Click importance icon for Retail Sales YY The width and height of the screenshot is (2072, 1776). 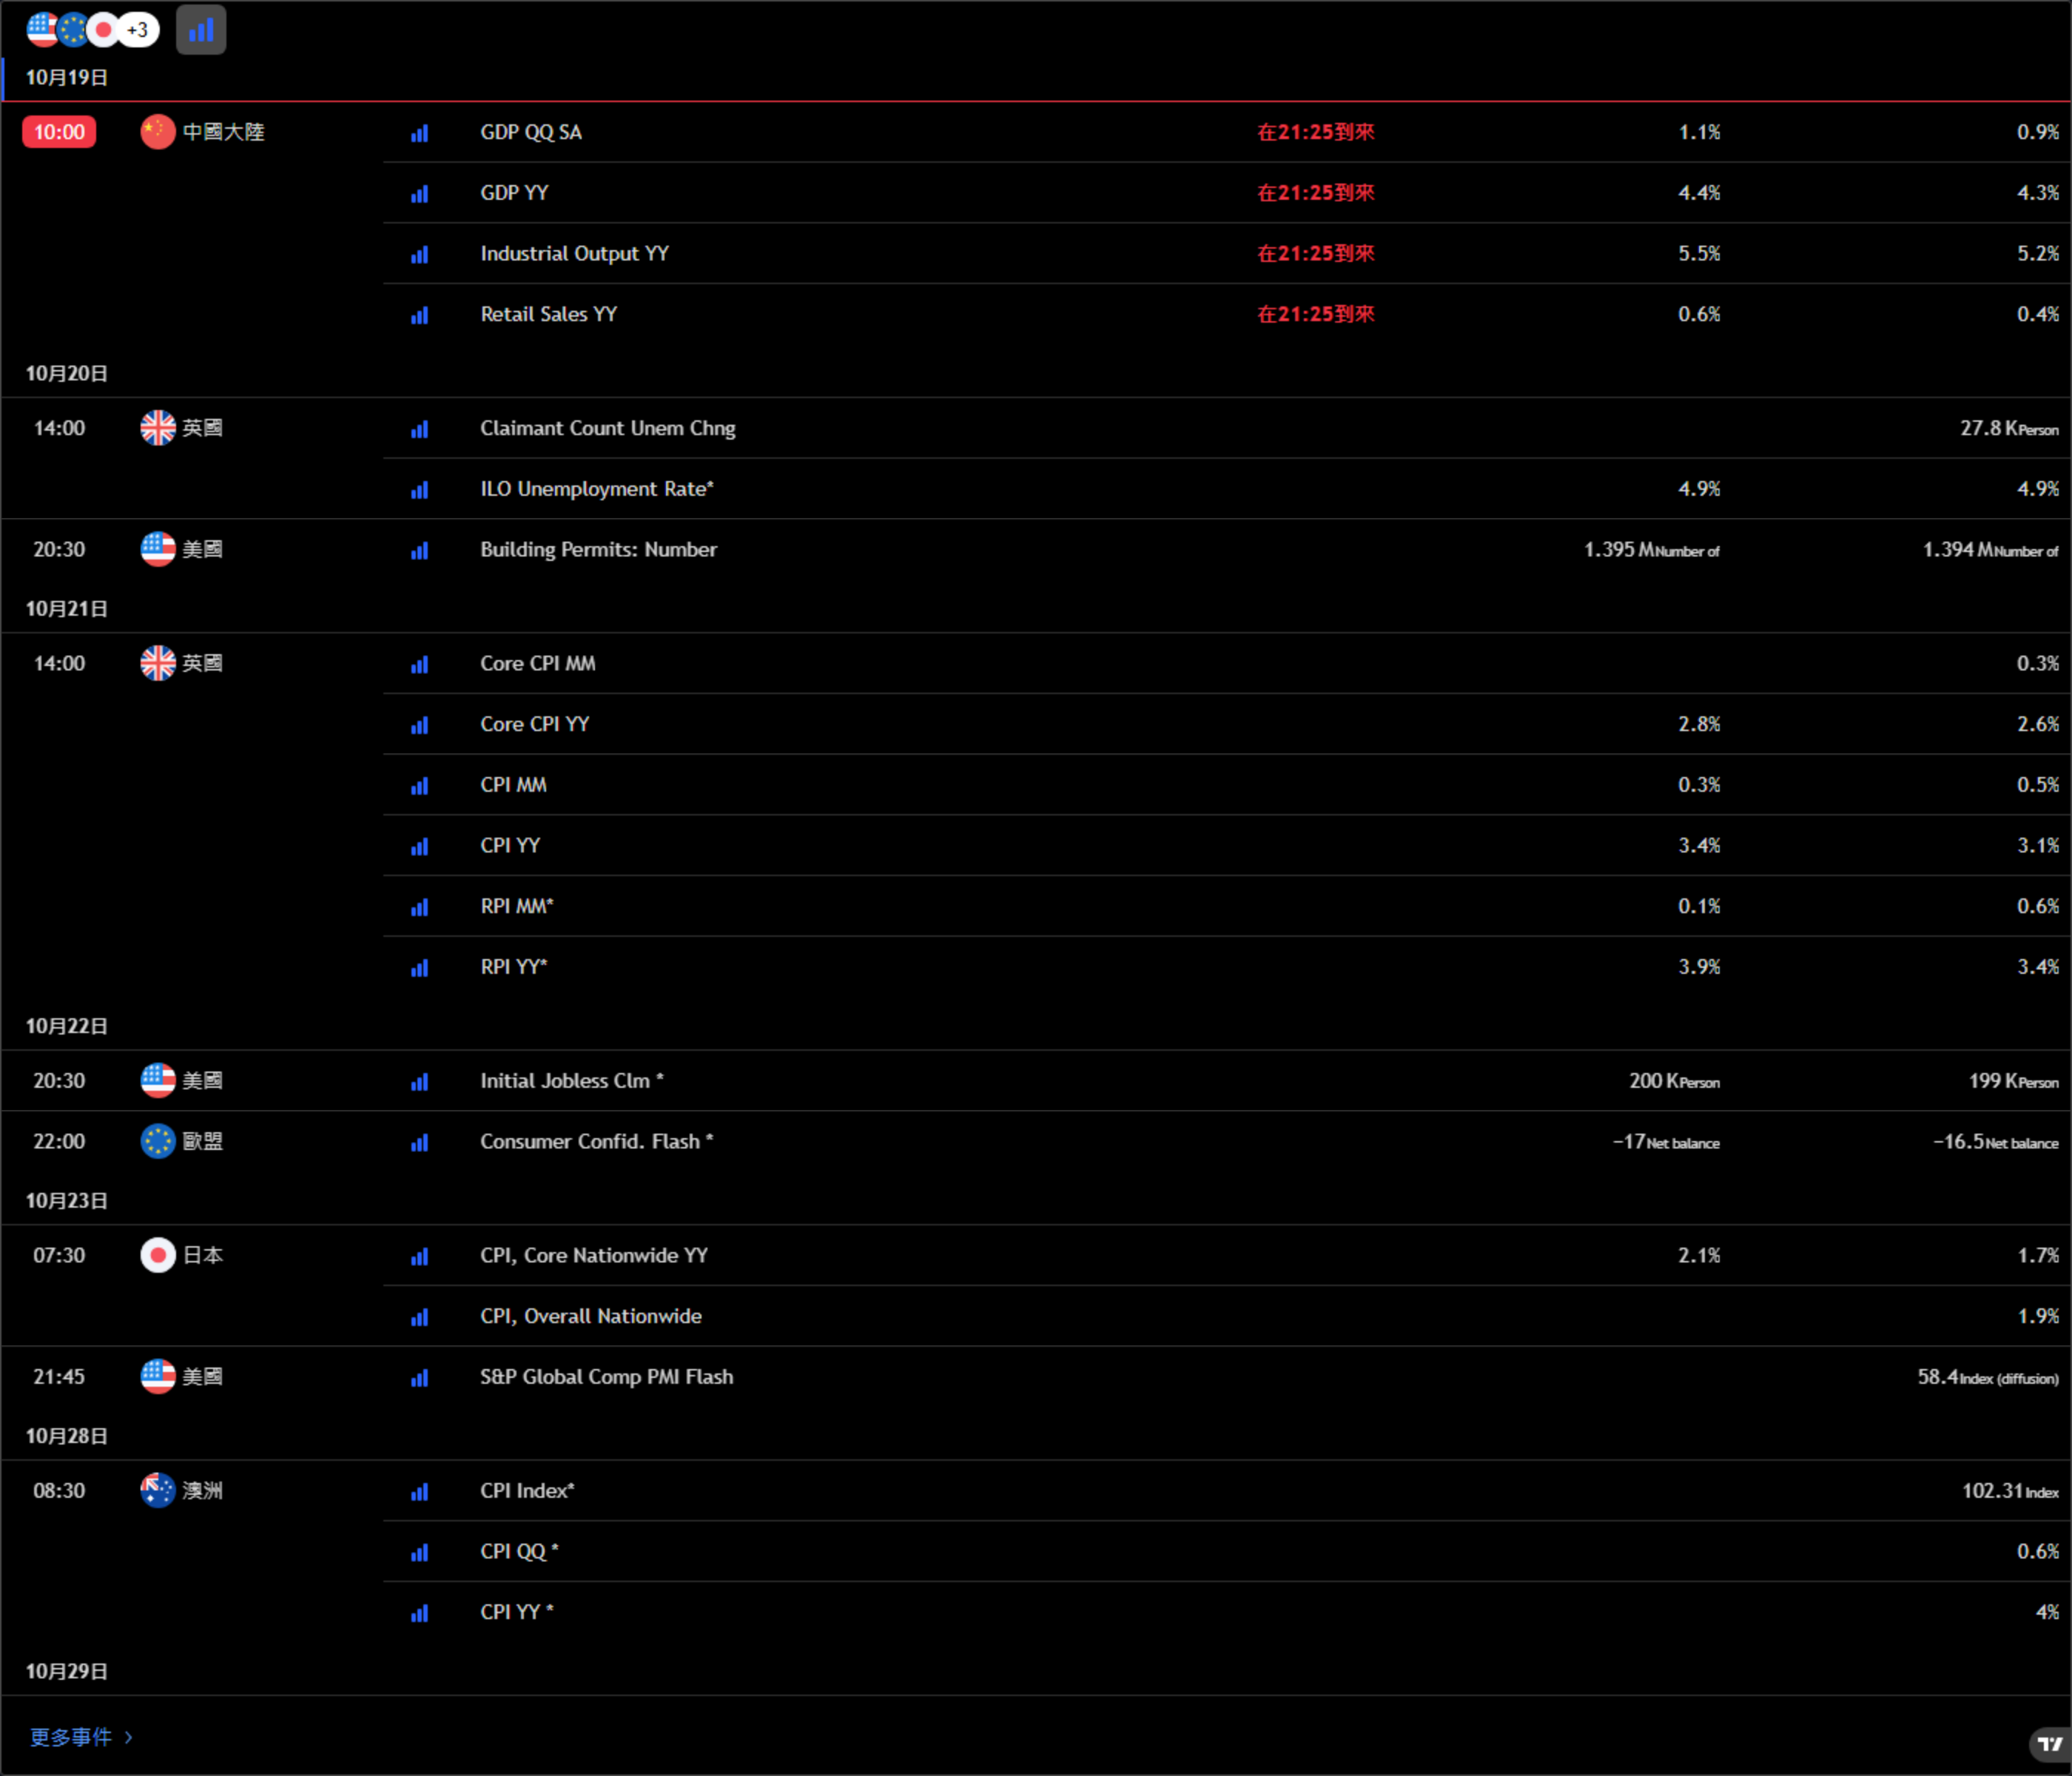tap(420, 315)
